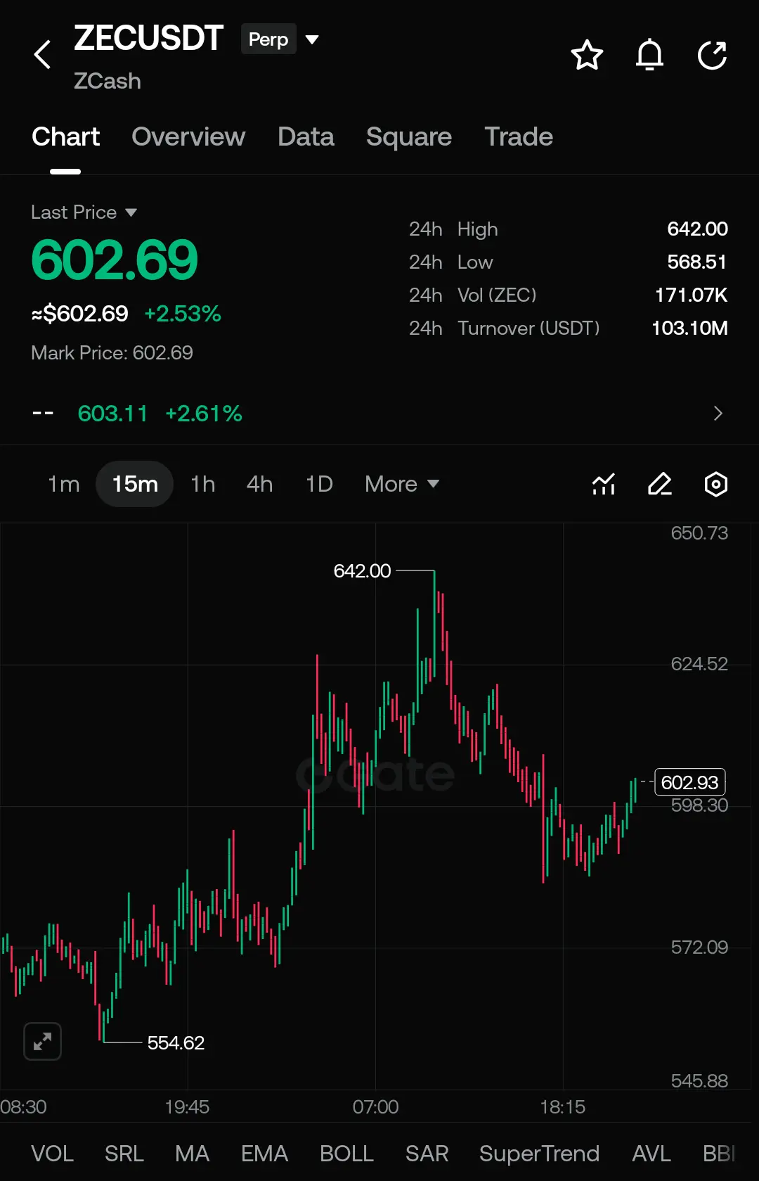Tap the 554.62 low marker on chart
The image size is (759, 1181).
coord(176,1042)
